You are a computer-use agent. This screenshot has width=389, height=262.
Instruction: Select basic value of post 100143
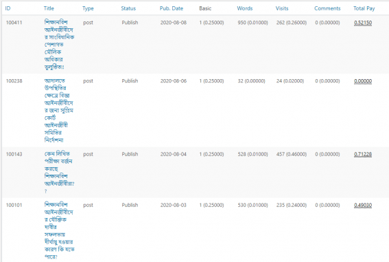(211, 154)
